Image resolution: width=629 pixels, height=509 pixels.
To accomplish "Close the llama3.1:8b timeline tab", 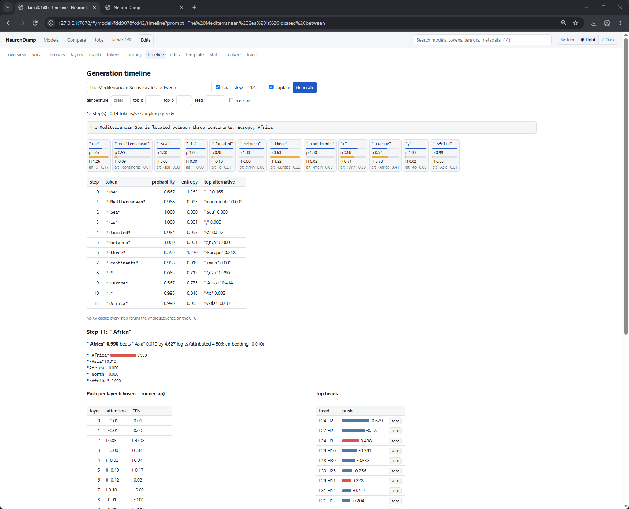I will coord(94,7).
